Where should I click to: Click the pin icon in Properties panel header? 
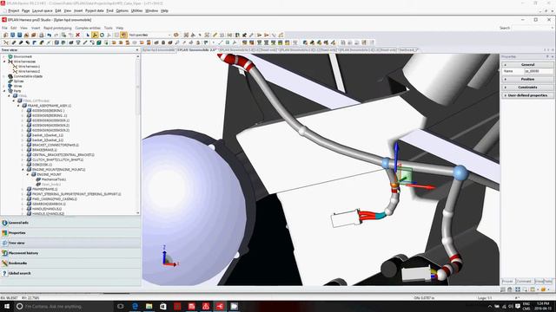(x=547, y=56)
